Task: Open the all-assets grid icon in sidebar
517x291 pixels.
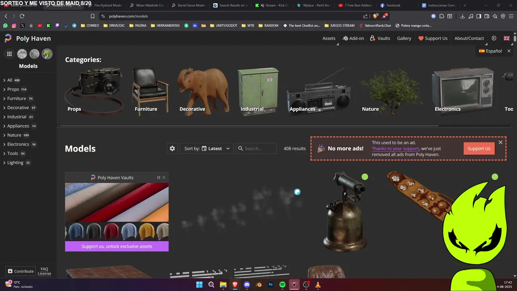Action: pyautogui.click(x=9, y=54)
